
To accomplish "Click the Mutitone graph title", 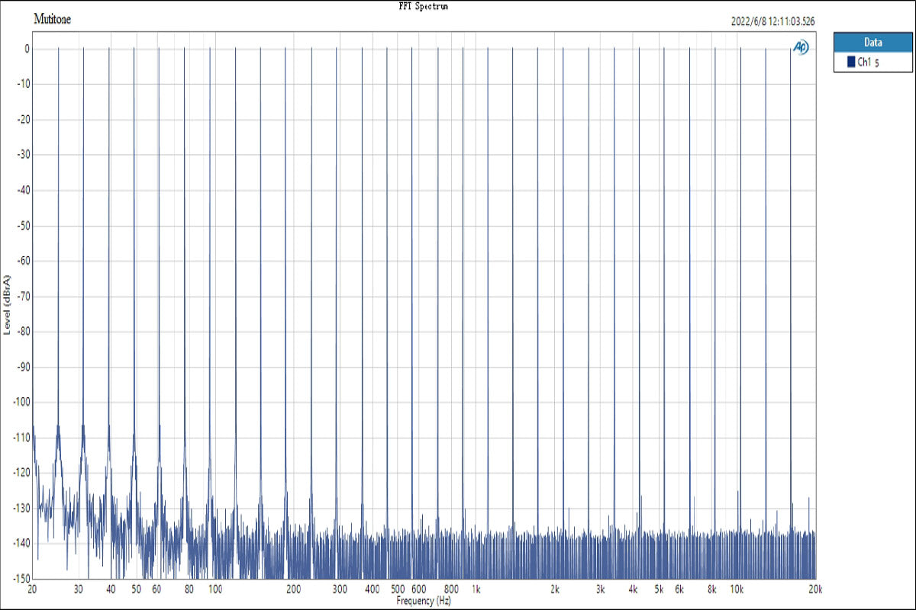I will click(x=53, y=20).
